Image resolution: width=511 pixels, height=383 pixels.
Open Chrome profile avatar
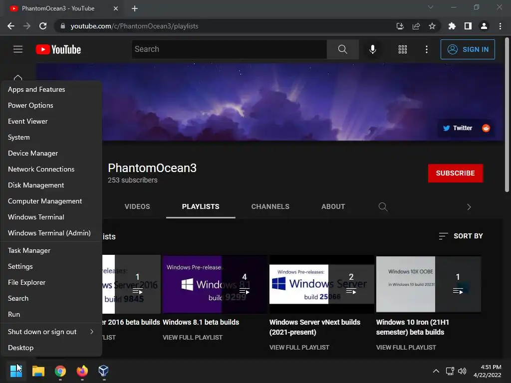484,26
